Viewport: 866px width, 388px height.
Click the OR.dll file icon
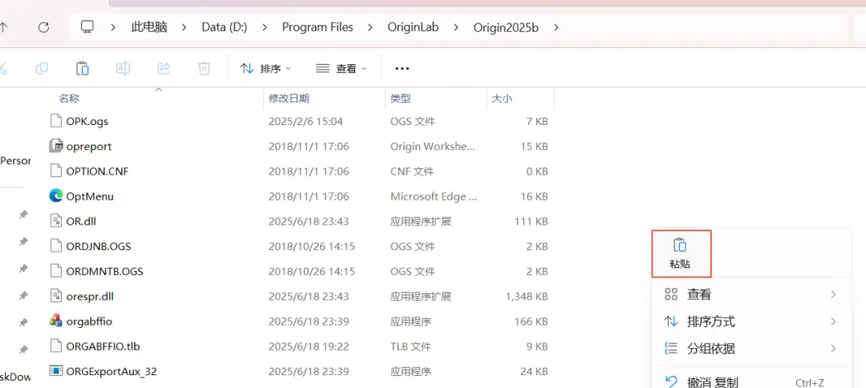coord(55,221)
